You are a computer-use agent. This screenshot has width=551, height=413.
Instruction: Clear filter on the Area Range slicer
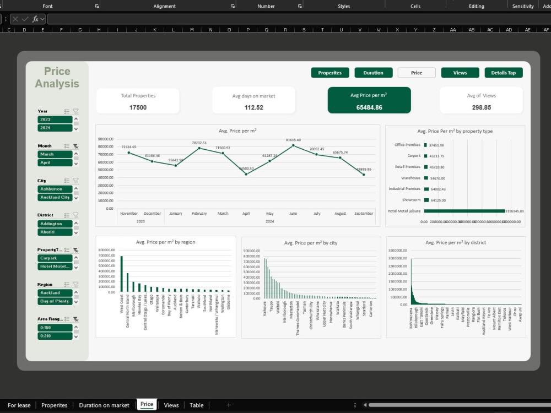[75, 319]
